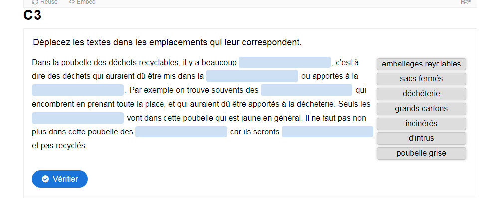Image resolution: width=486 pixels, height=198 pixels.
Task: Click the Vérifier checkmark button
Action: click(x=60, y=179)
